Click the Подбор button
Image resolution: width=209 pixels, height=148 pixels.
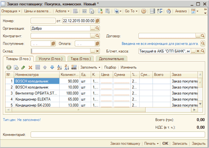[110, 67]
